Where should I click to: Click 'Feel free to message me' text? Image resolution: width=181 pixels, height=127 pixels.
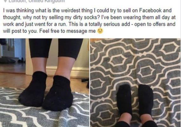[67, 31]
